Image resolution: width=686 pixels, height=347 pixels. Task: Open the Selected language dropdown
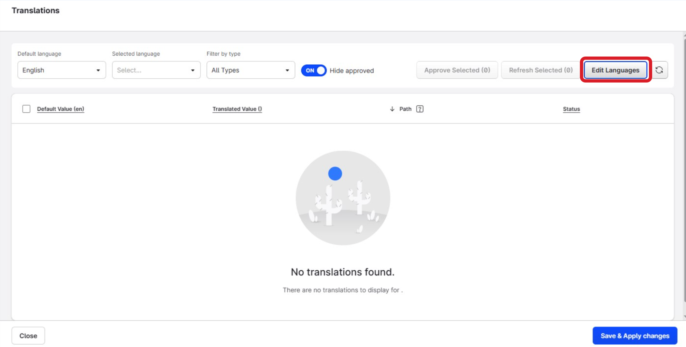[156, 70]
